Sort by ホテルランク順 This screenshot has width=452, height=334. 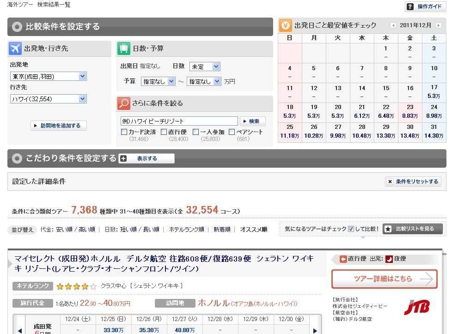coord(187,230)
